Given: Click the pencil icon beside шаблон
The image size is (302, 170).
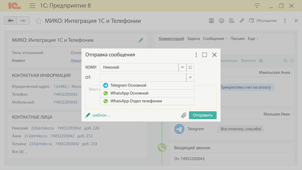Looking at the screenshot, I should [x=88, y=115].
